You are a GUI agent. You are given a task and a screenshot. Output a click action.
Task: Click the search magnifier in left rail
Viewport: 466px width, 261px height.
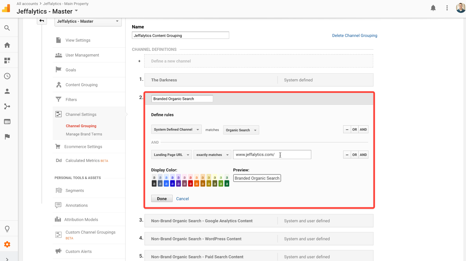(7, 28)
